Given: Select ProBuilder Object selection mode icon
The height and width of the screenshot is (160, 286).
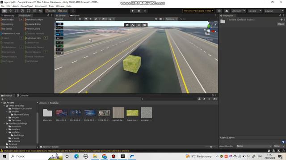Looking at the screenshot, I should 127,25.
